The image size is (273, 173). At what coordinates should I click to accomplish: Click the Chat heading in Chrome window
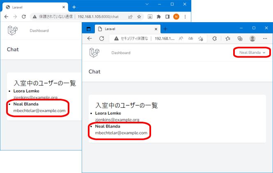click(13, 49)
